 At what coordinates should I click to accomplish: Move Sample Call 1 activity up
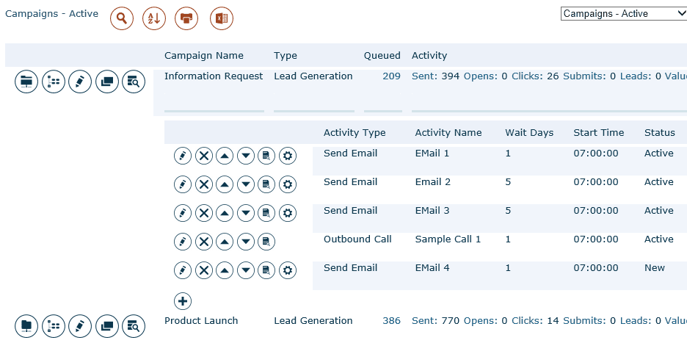coord(225,242)
